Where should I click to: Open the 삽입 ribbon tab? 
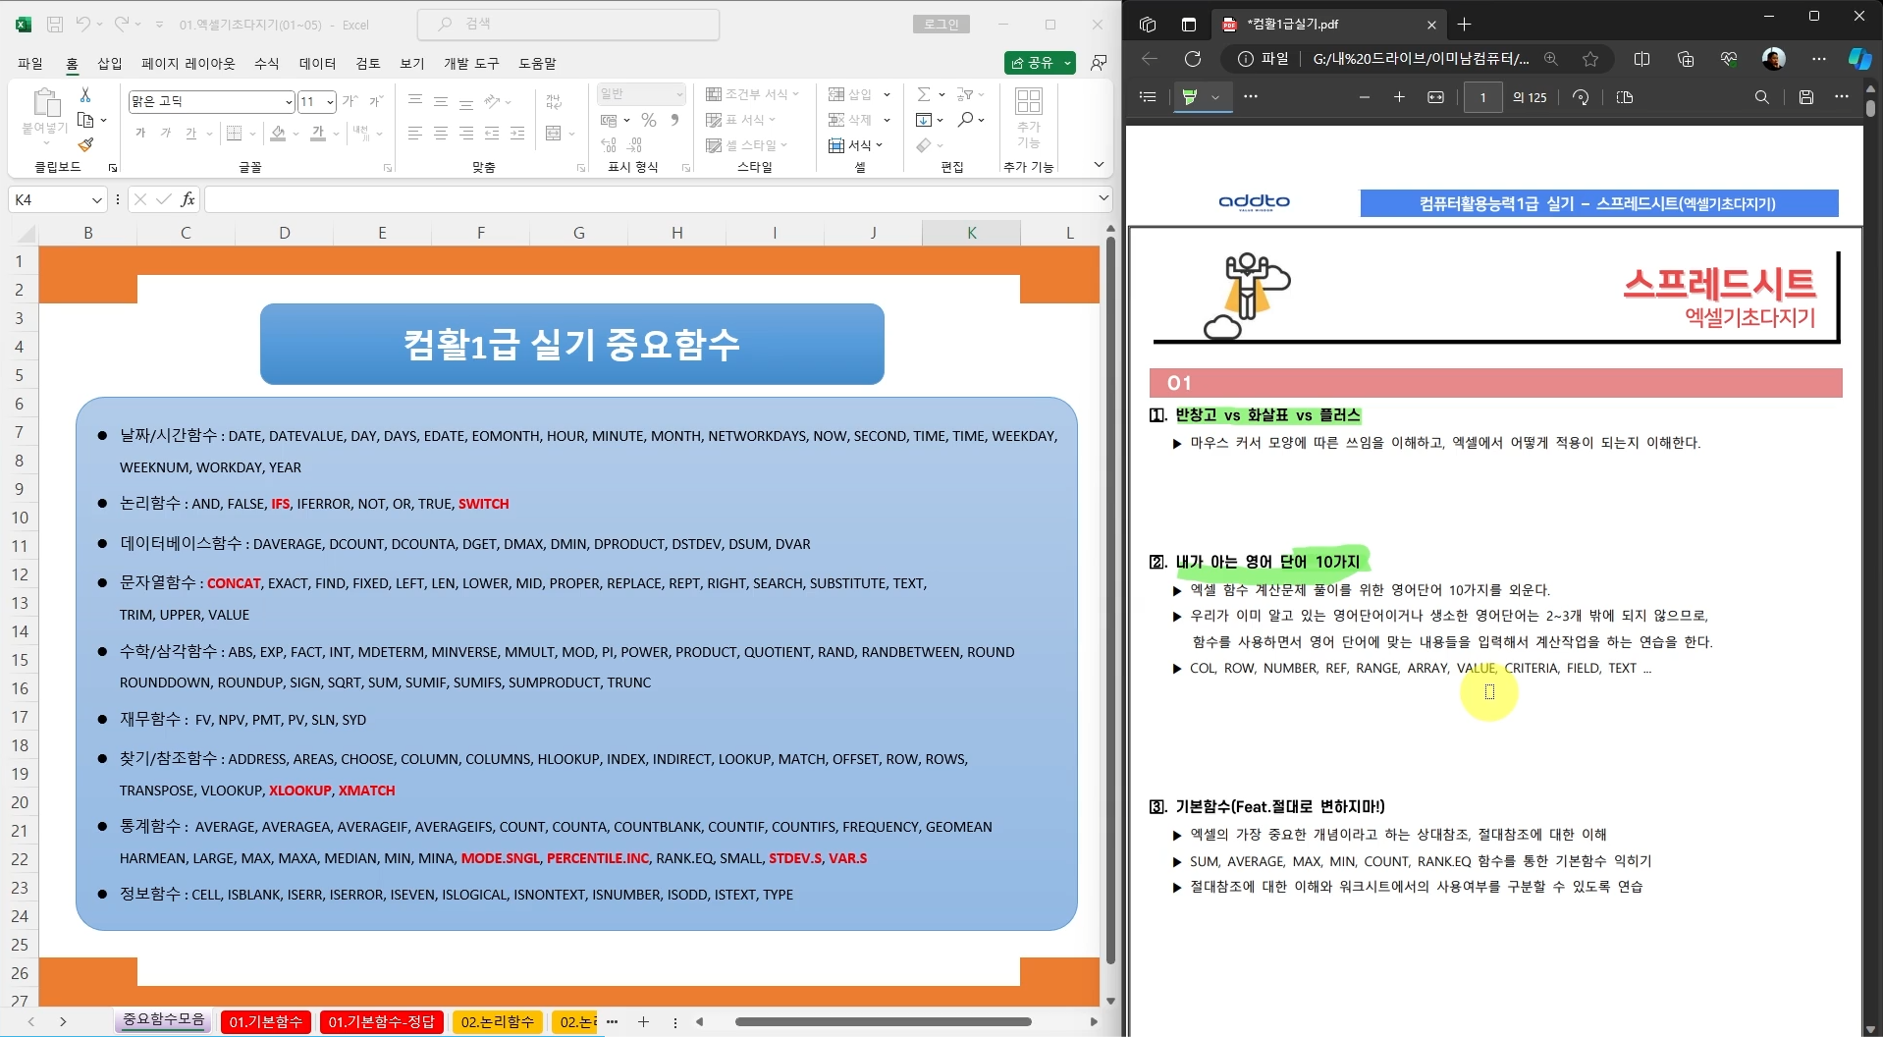tap(109, 63)
